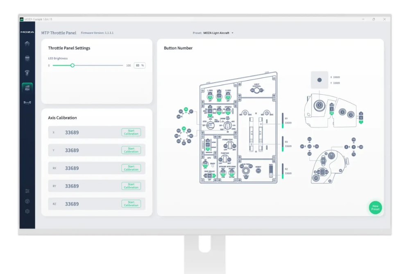408x274 pixels.
Task: Click button 53 in the APU section
Action: [x=205, y=166]
